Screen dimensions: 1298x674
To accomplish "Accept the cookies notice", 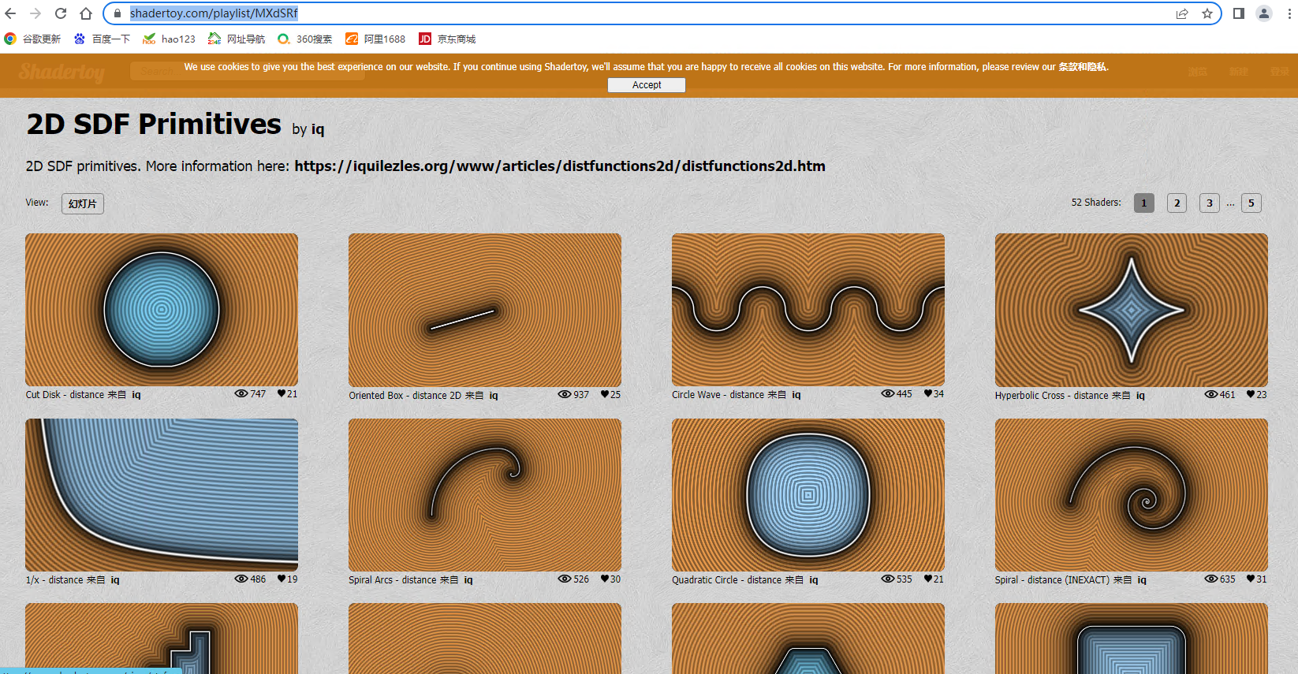I will [647, 85].
